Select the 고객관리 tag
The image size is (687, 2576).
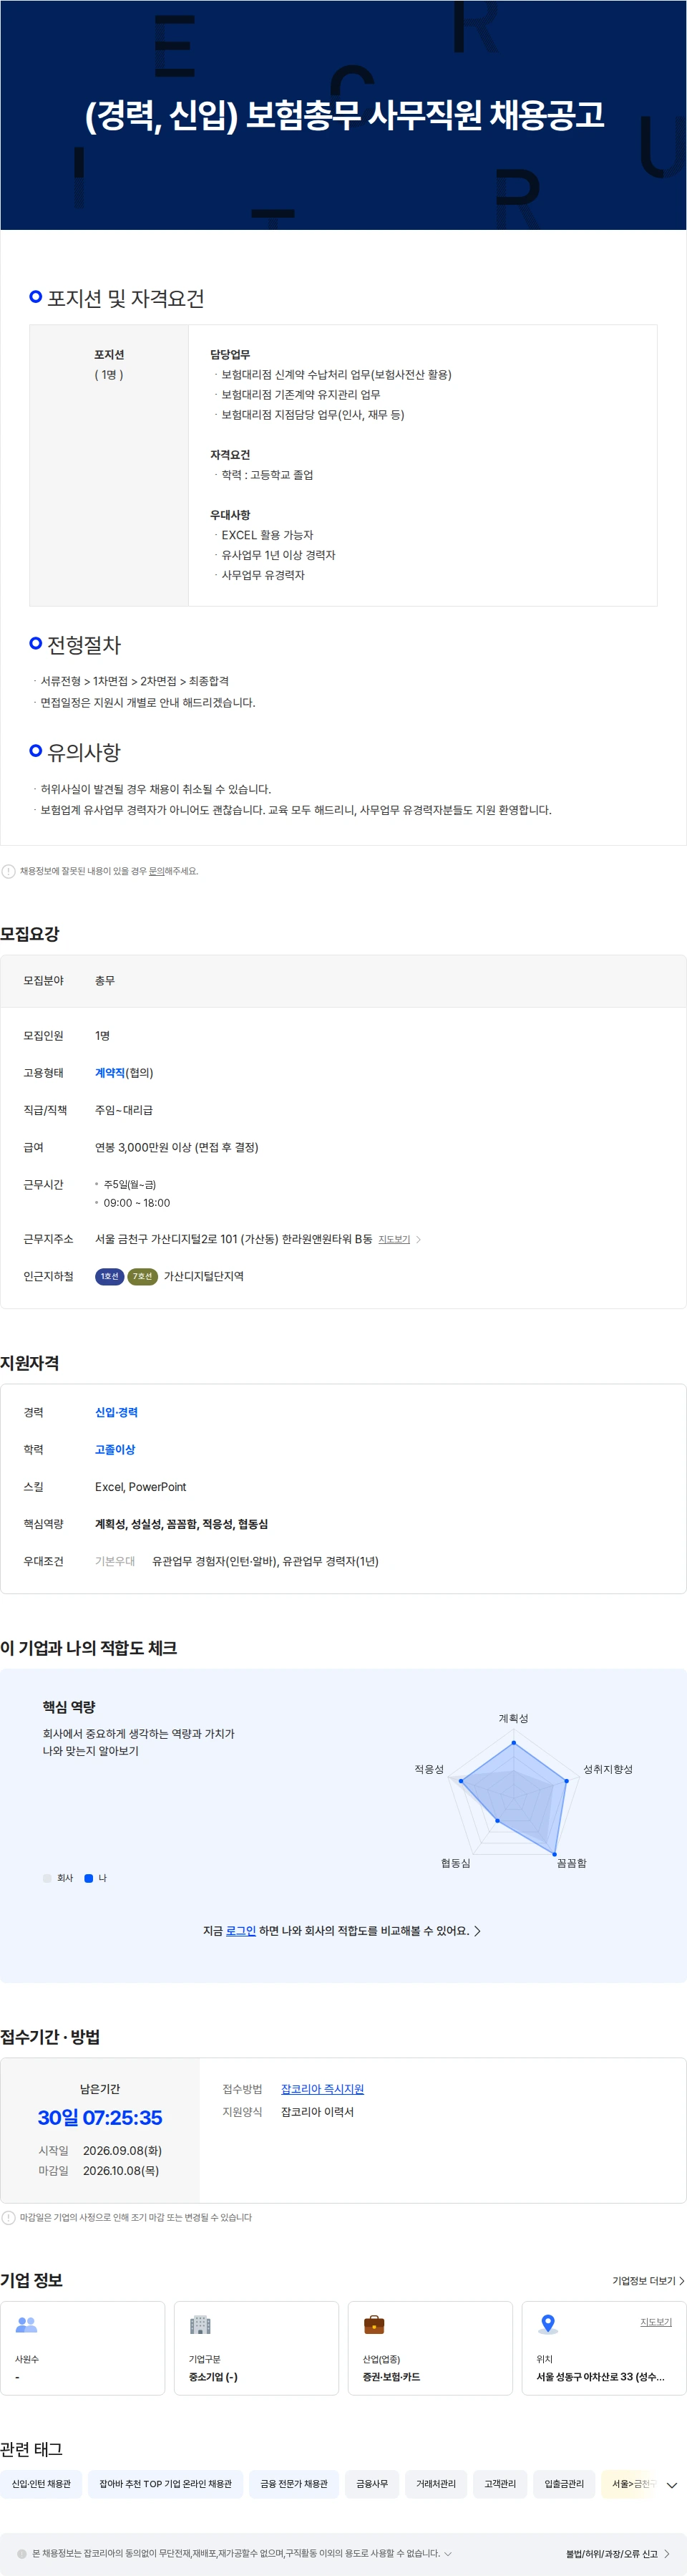(x=500, y=2484)
